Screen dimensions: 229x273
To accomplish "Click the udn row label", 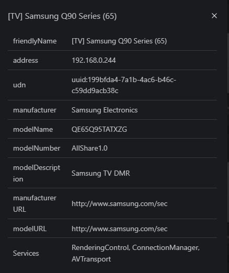I will pyautogui.click(x=19, y=85).
